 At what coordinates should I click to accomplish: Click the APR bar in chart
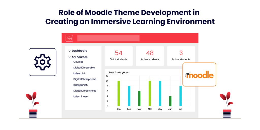pyautogui.click(x=150, y=93)
